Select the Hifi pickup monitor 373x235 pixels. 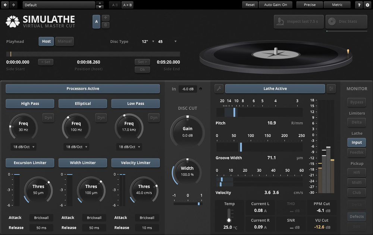point(357,172)
